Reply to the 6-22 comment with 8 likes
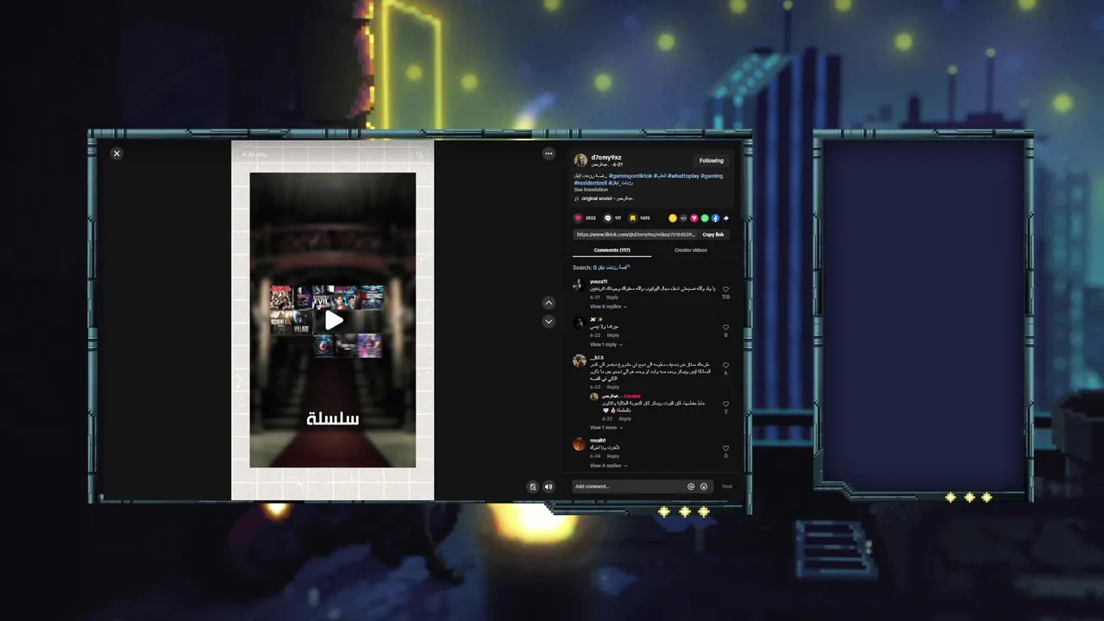 (x=612, y=336)
